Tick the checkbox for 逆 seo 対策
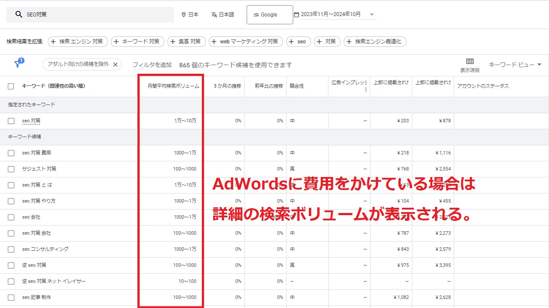The width and height of the screenshot is (549, 308). (11, 265)
